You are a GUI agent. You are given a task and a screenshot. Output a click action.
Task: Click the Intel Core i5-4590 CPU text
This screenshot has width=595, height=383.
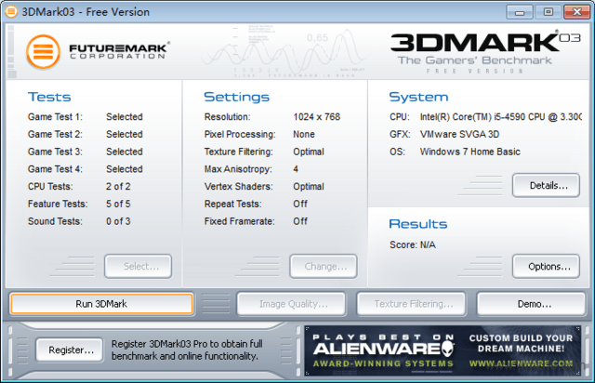click(x=500, y=117)
